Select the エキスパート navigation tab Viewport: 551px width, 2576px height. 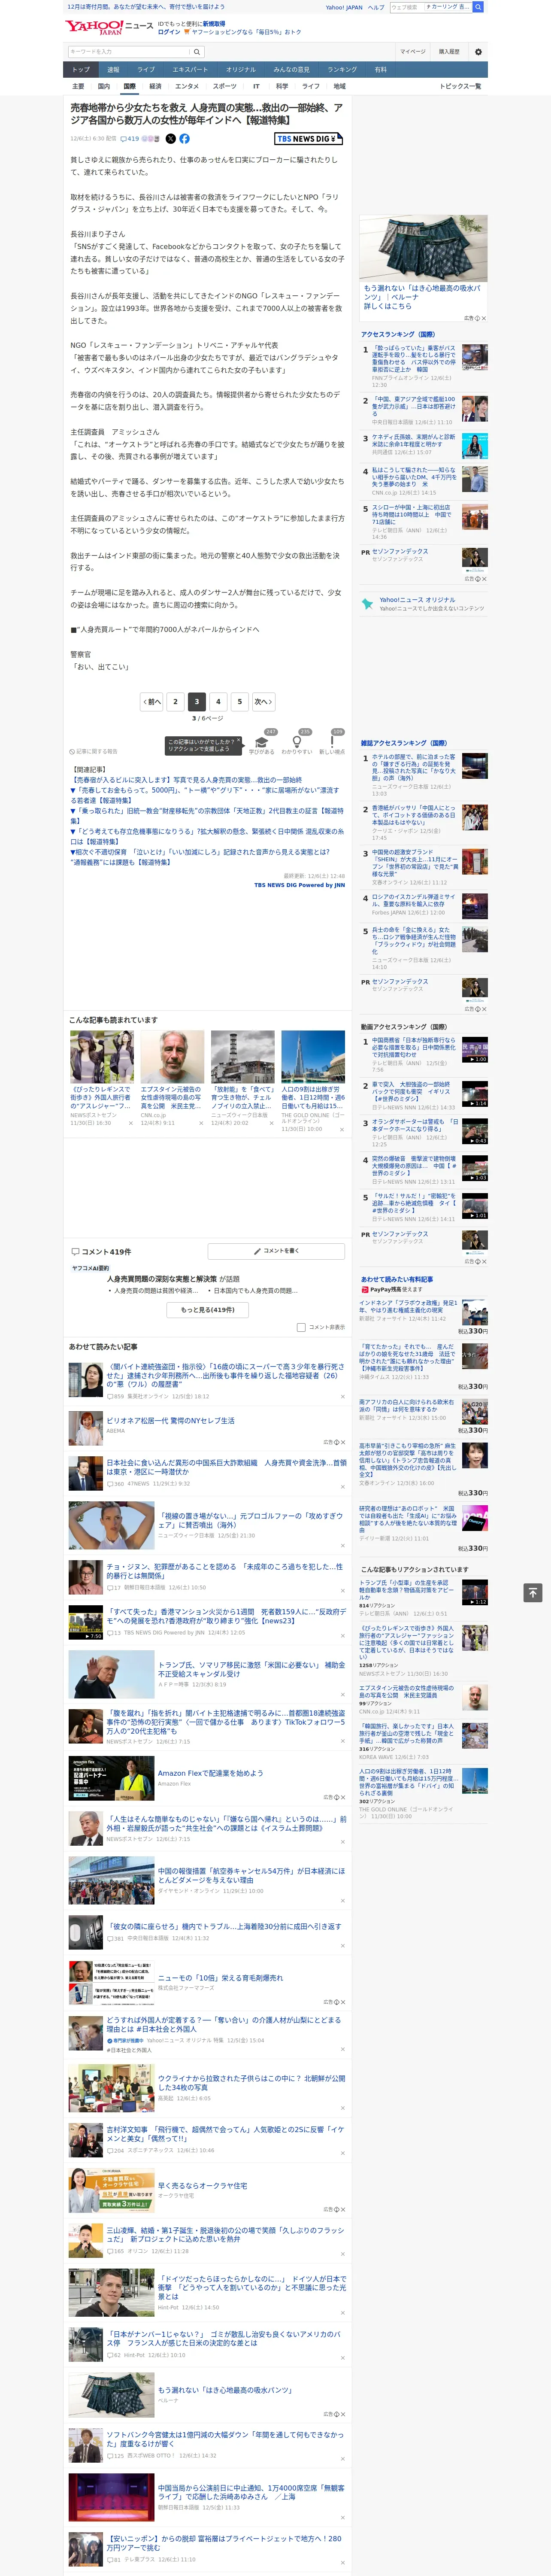click(x=190, y=70)
